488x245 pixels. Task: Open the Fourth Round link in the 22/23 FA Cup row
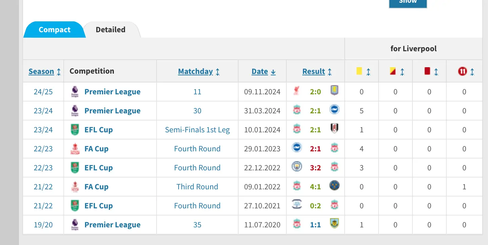tap(197, 149)
